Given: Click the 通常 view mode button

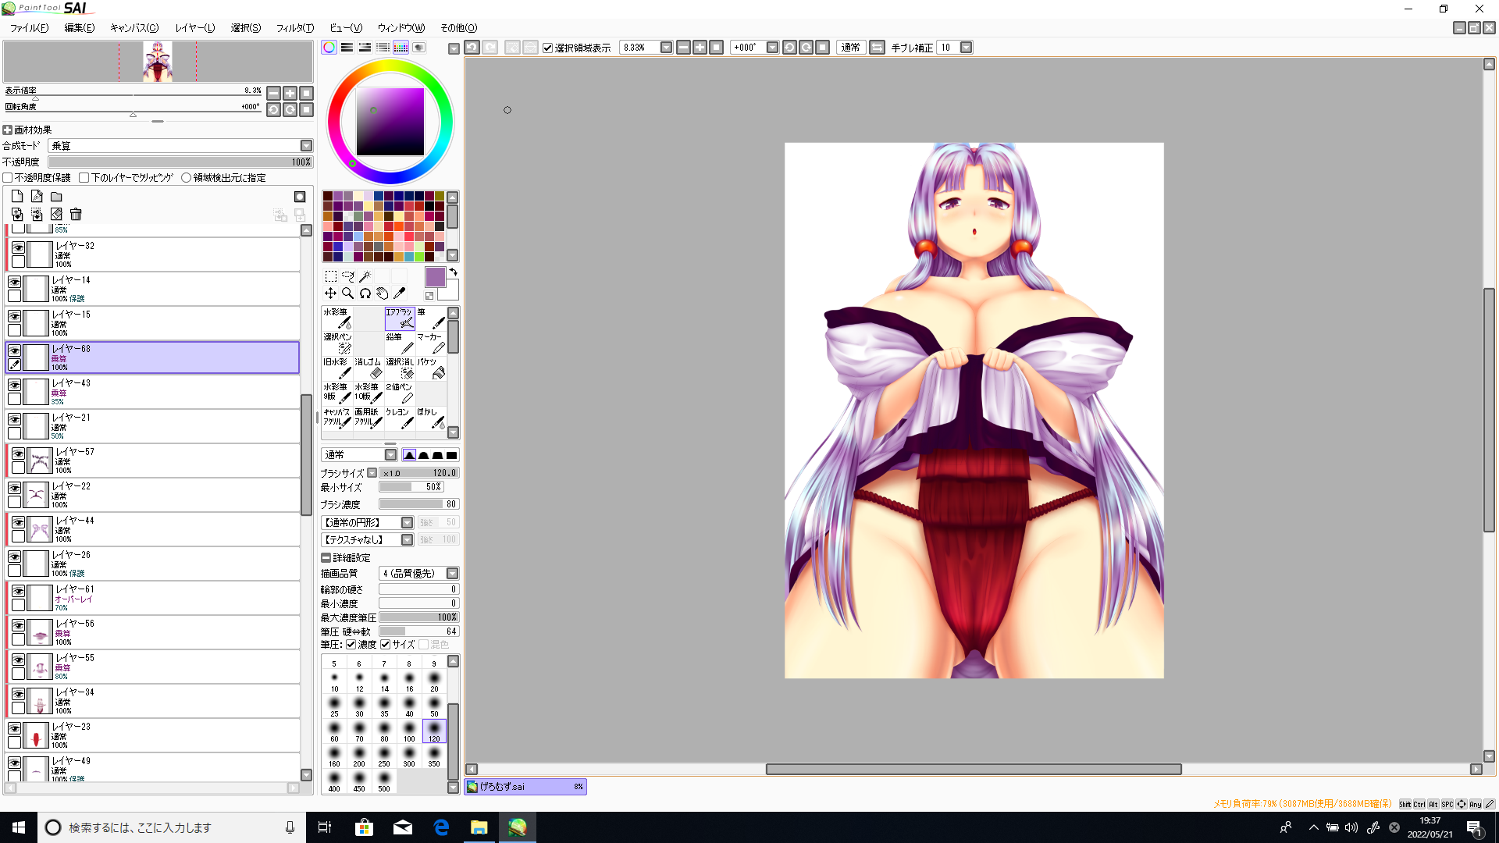Looking at the screenshot, I should pyautogui.click(x=851, y=48).
